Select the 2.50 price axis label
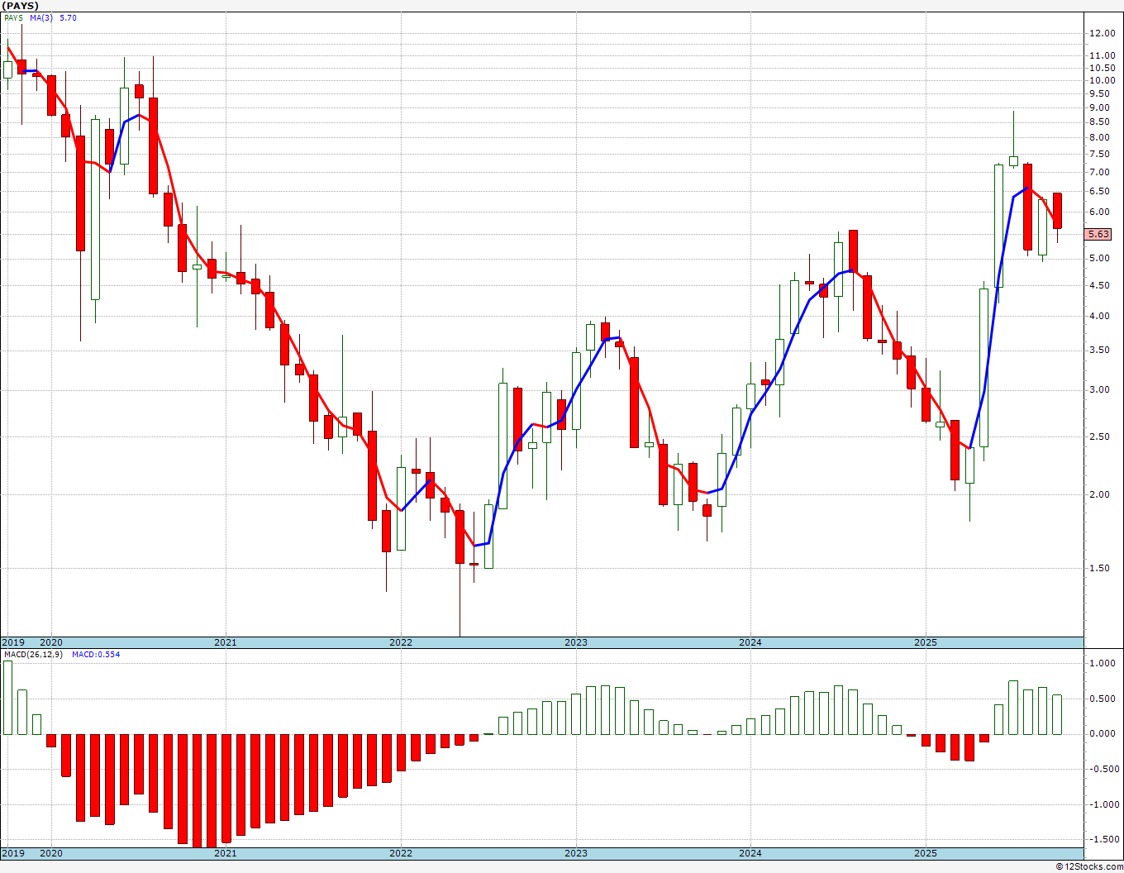This screenshot has width=1124, height=873. coord(1099,436)
